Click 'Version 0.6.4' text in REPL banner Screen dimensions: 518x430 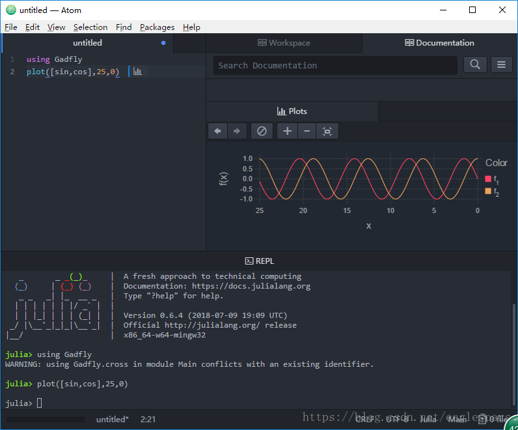153,315
